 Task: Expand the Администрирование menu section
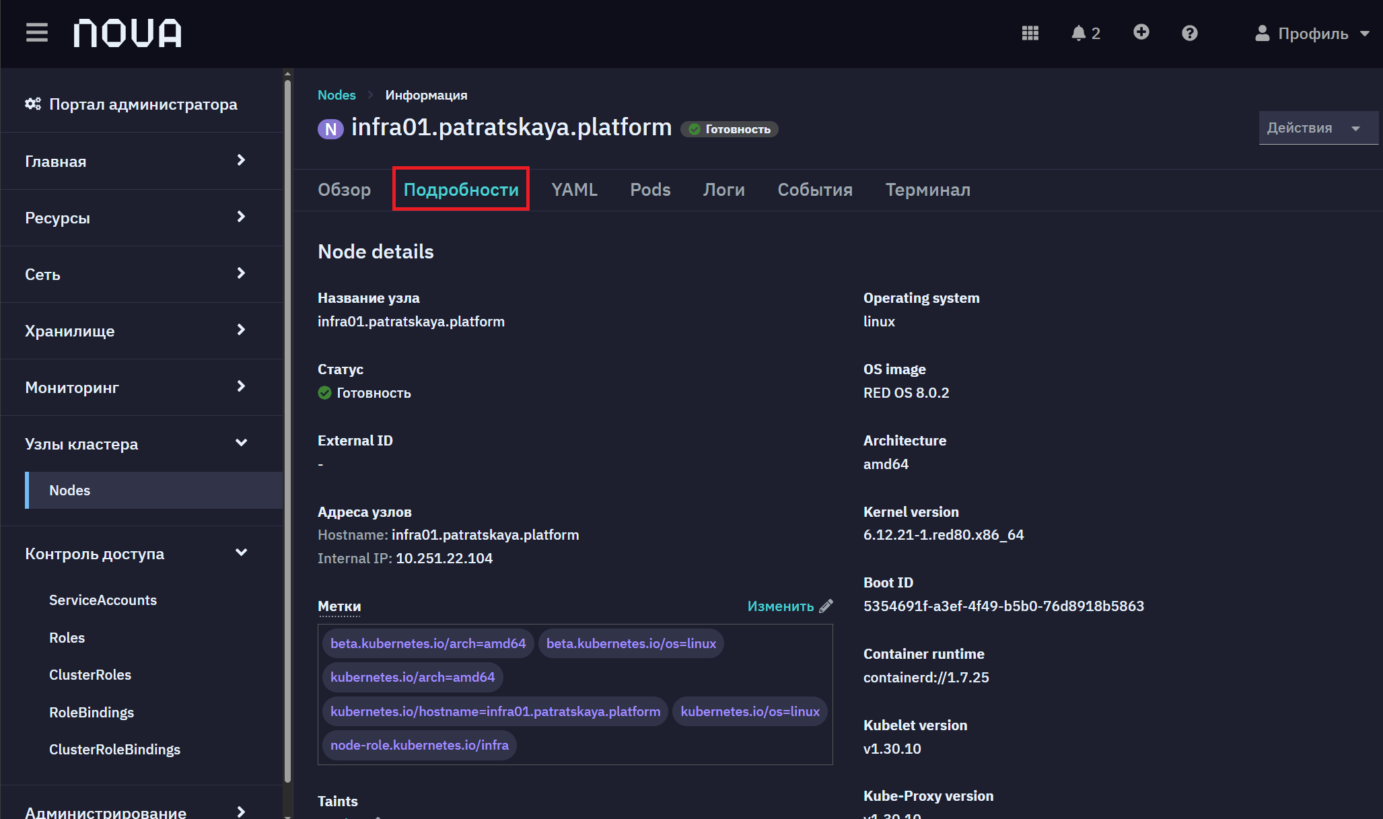tap(141, 811)
